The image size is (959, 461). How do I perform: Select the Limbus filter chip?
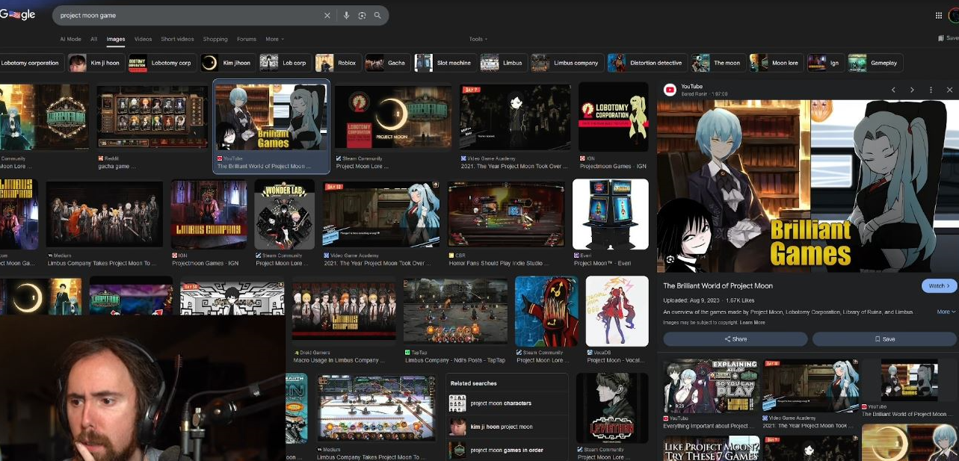click(x=503, y=63)
